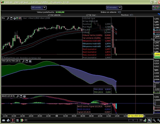Maximize the Prix price panel
The width and height of the screenshot is (160, 124).
coord(11,18)
